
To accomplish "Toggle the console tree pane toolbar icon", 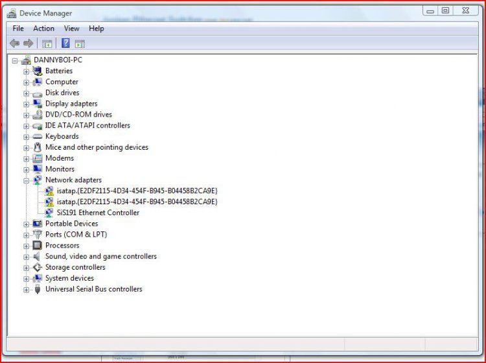I will (47, 43).
